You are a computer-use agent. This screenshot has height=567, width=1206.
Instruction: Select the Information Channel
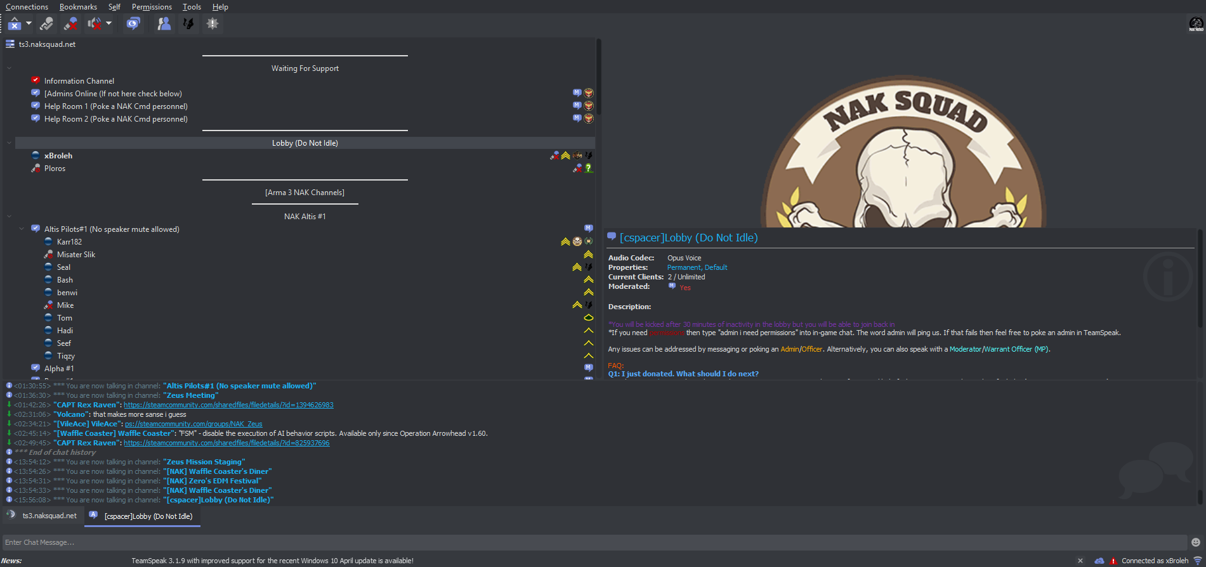pos(79,81)
